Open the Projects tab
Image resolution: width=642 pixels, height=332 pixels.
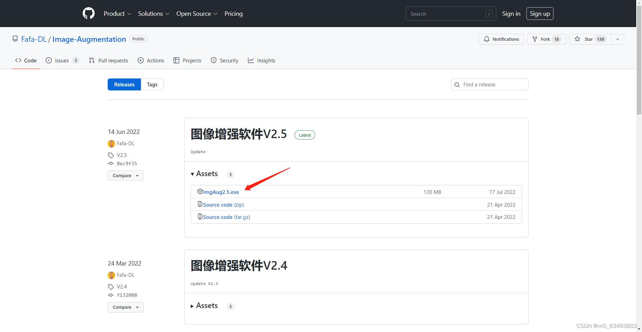[x=187, y=60]
